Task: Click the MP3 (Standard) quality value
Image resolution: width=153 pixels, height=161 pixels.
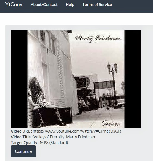Action: point(54,143)
